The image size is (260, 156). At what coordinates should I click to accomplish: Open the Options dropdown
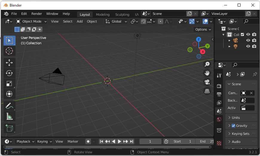(202, 29)
